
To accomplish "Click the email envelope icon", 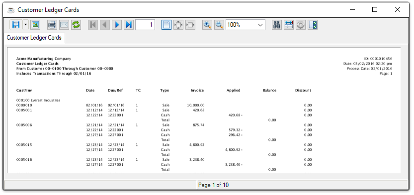I will 64,25.
